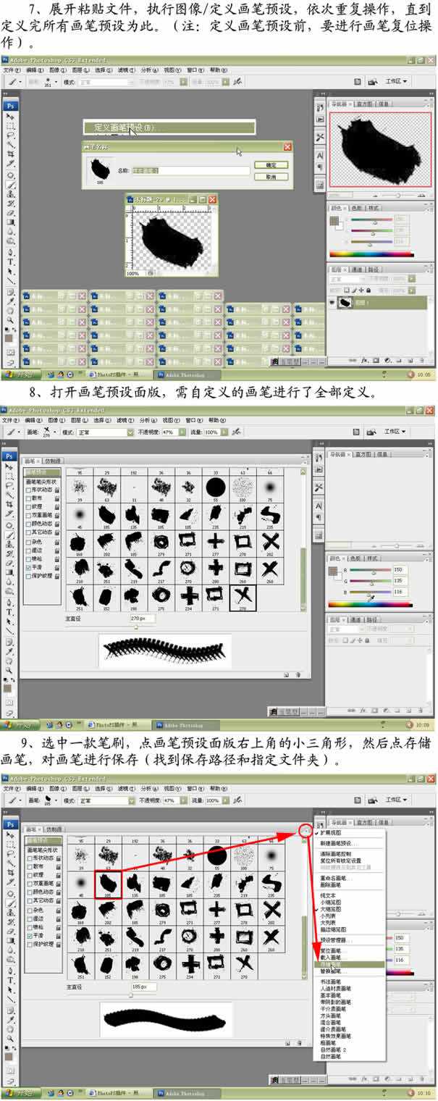Open the top collapsed dock icon in step 7
Viewport: 438px width, 1101px height.
320,107
